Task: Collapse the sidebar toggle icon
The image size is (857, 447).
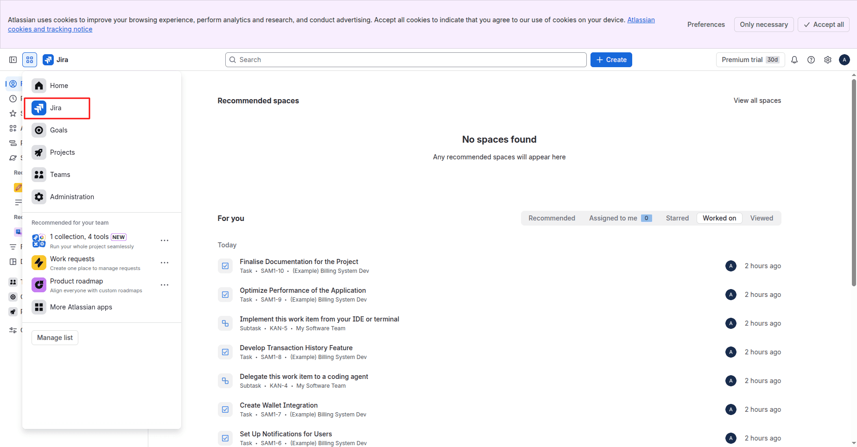Action: 13,60
